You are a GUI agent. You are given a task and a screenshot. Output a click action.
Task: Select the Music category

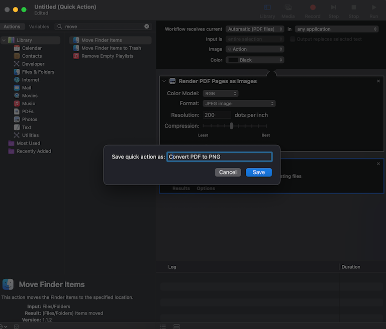click(x=28, y=103)
